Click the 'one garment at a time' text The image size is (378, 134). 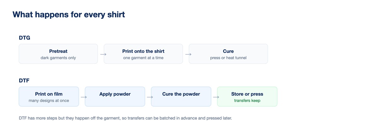(143, 58)
